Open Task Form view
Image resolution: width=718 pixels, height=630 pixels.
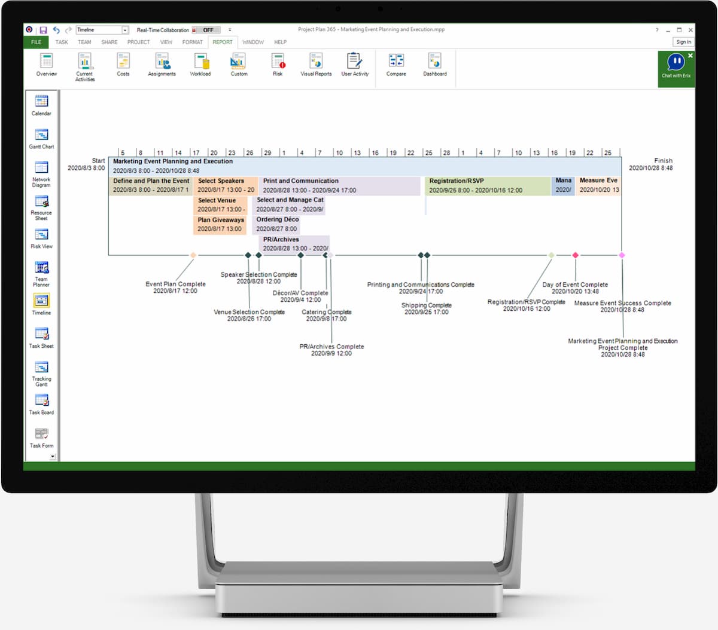(x=41, y=438)
